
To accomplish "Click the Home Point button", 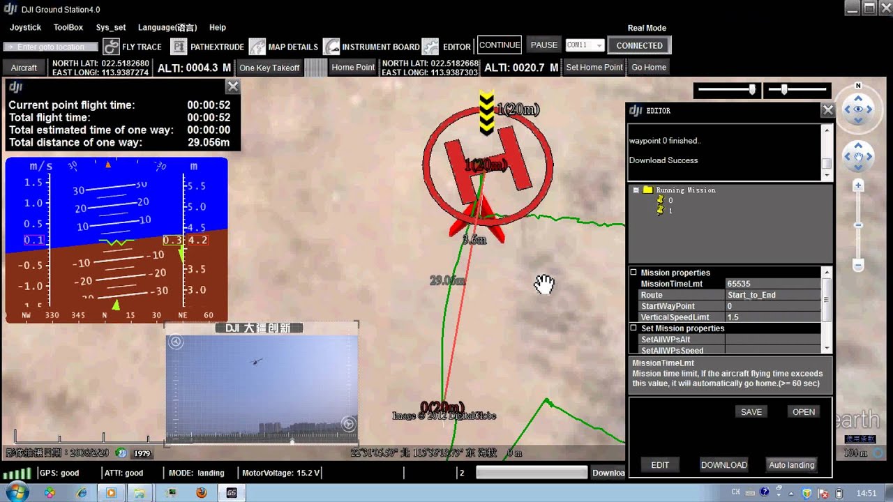I will (x=353, y=67).
